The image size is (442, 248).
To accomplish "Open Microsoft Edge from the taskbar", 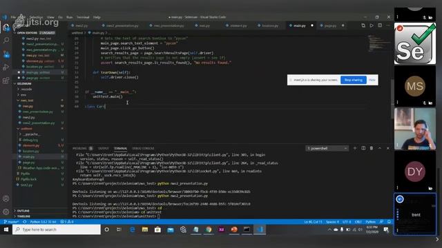I will point(132,229).
